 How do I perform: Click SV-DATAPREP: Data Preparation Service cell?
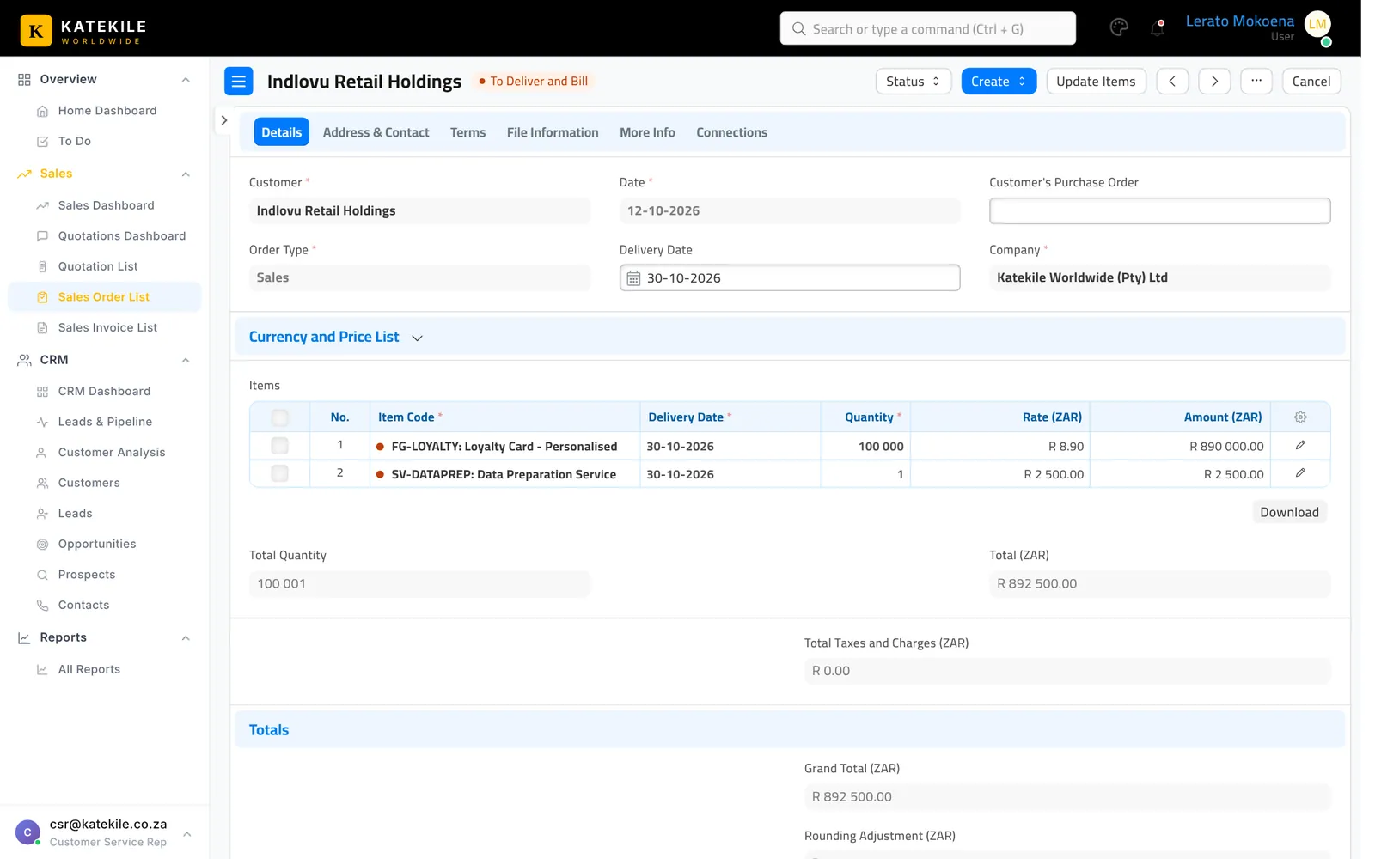point(504,473)
